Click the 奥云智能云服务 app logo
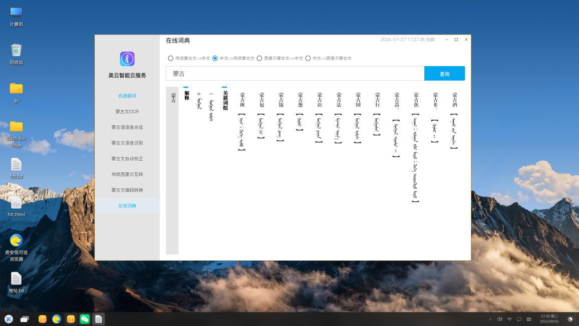The image size is (579, 326). (127, 59)
